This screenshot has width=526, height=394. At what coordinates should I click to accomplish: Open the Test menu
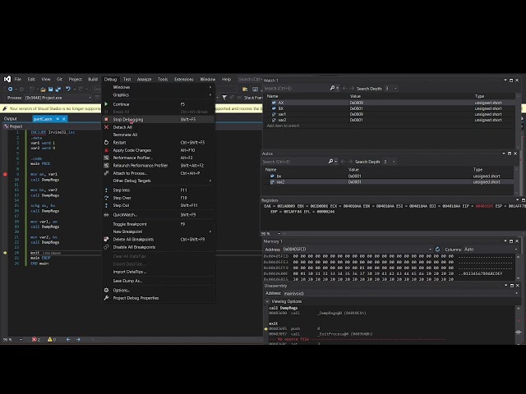click(127, 80)
